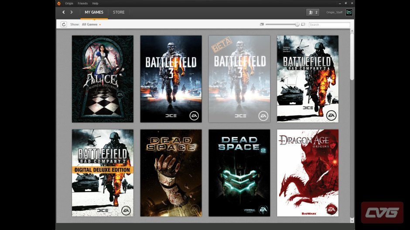The image size is (410, 230).
Task: Focus the Search input field
Action: coord(329,24)
